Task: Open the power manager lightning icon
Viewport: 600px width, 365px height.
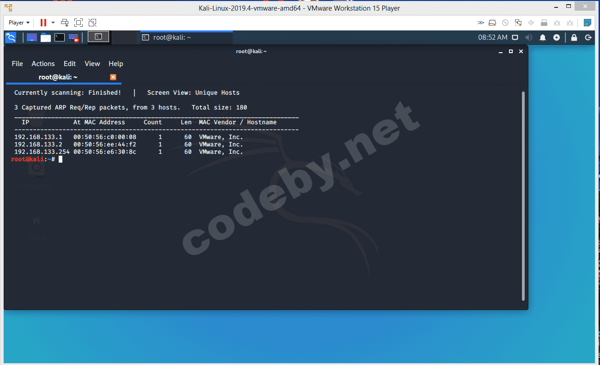Action: (557, 37)
